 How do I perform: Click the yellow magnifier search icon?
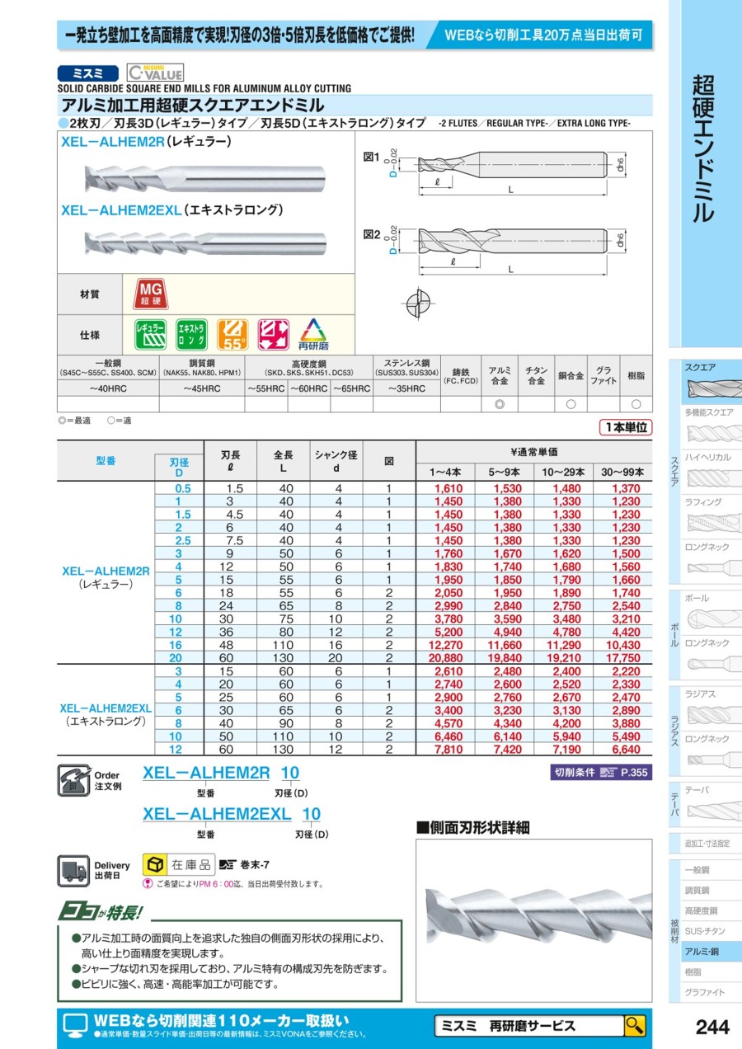pyautogui.click(x=635, y=1025)
